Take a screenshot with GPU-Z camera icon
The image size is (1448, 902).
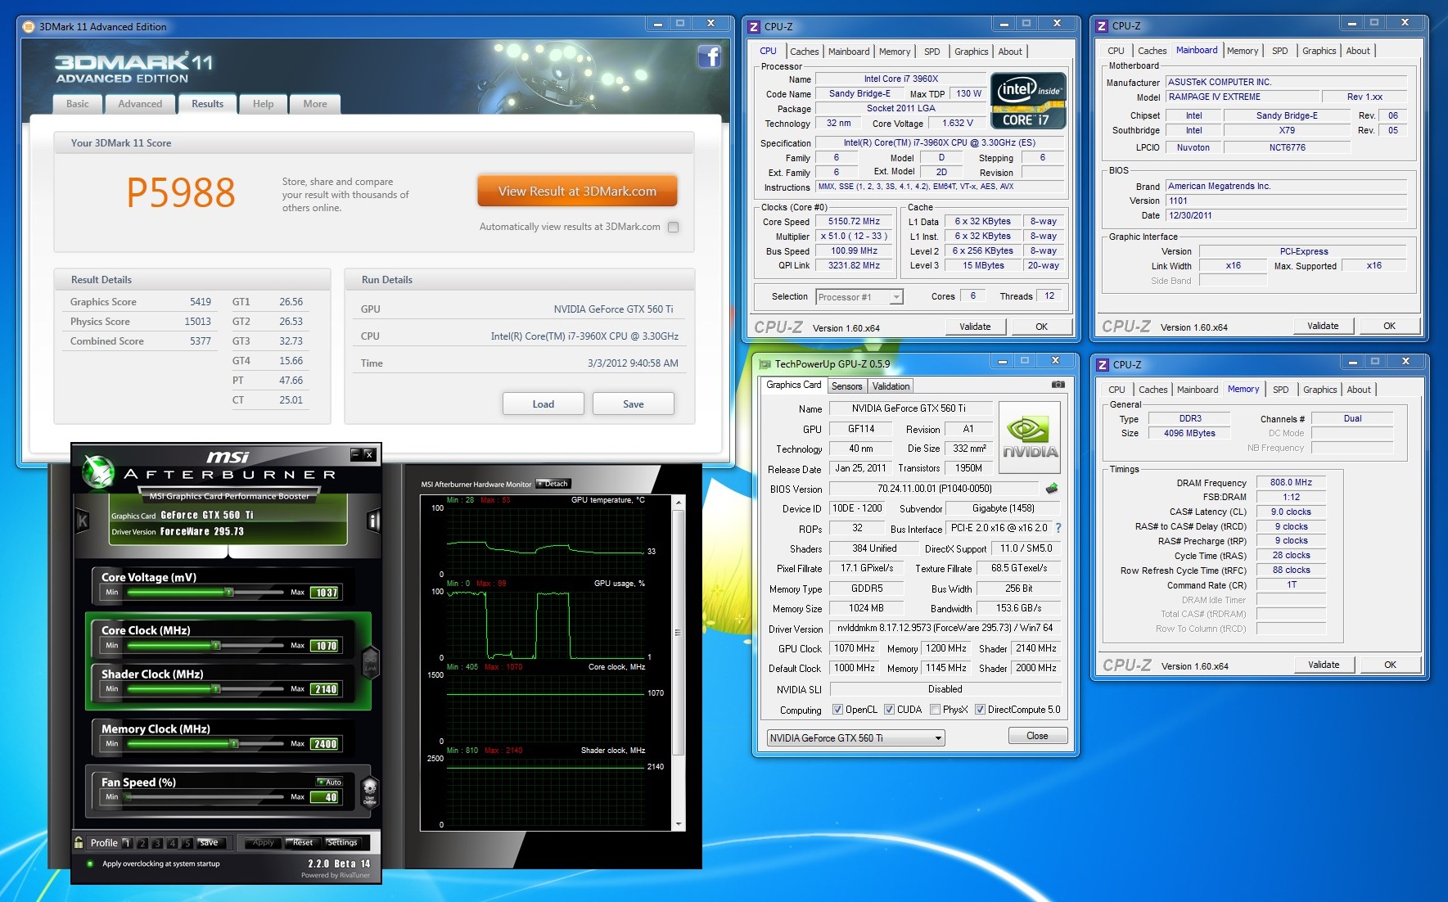pyautogui.click(x=1058, y=384)
